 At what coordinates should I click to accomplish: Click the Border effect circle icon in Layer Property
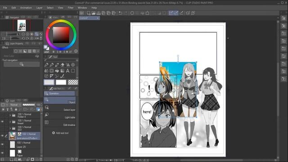pyautogui.click(x=16, y=51)
